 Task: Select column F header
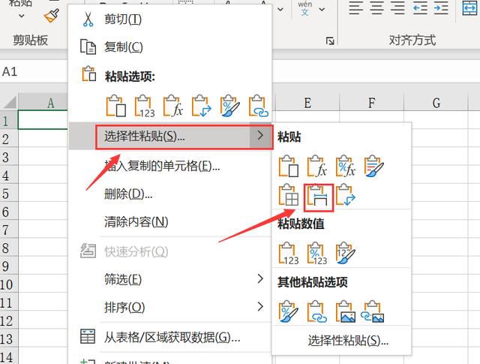(x=372, y=103)
